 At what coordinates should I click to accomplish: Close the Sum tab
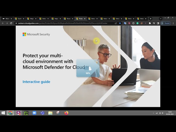click(x=24, y=19)
